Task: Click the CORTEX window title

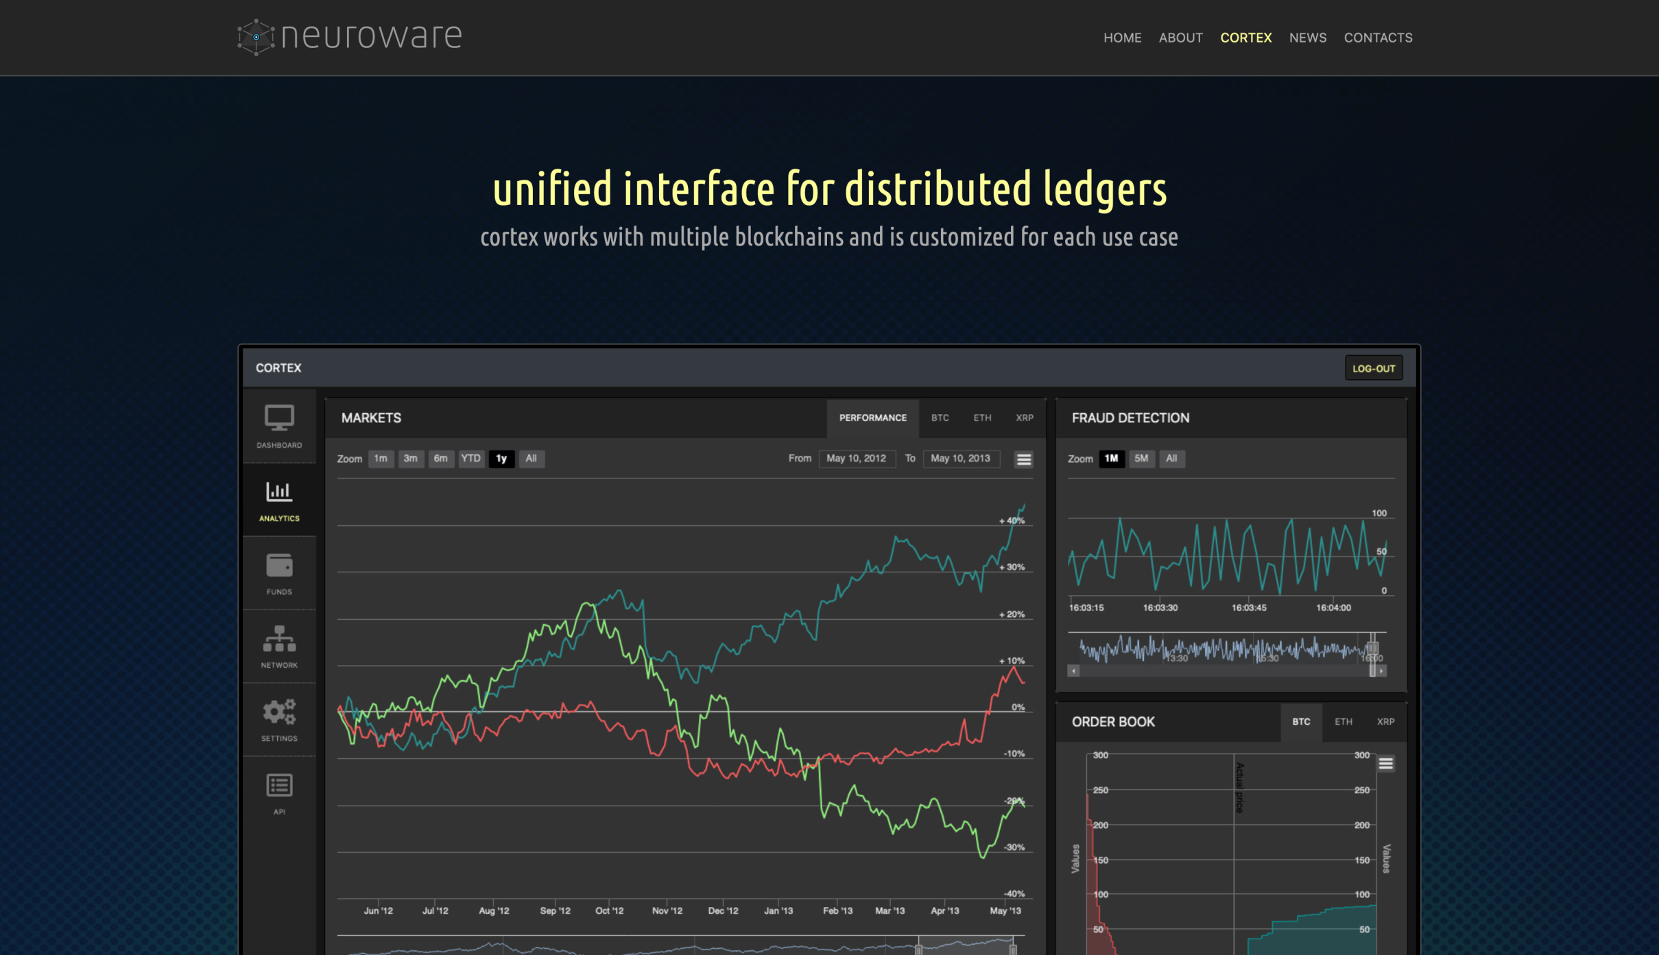Action: pos(278,368)
